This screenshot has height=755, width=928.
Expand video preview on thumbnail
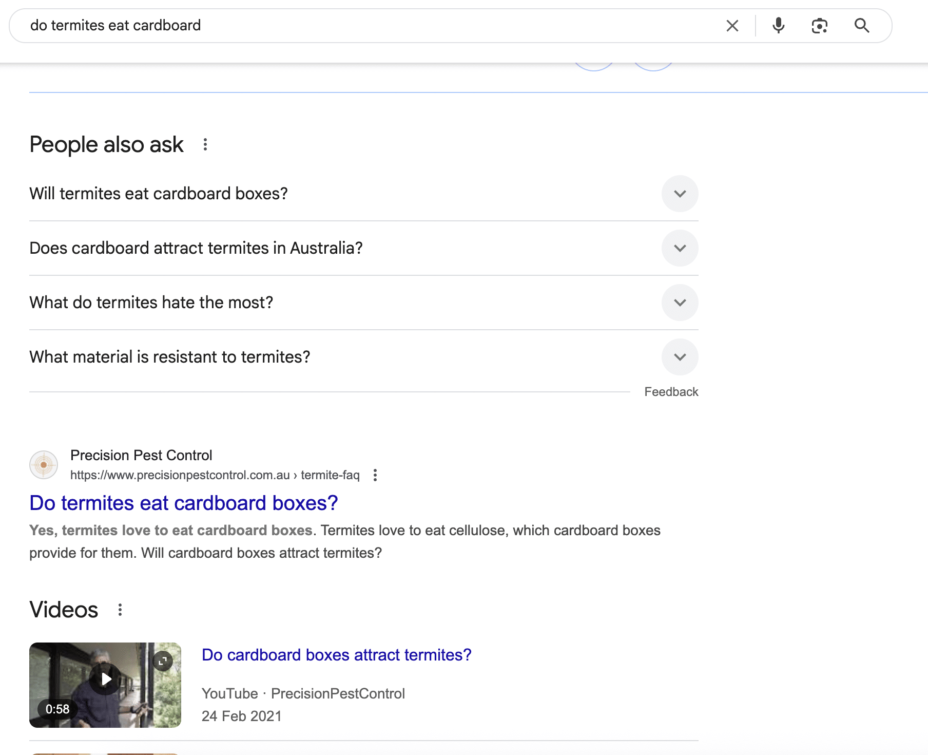[163, 661]
